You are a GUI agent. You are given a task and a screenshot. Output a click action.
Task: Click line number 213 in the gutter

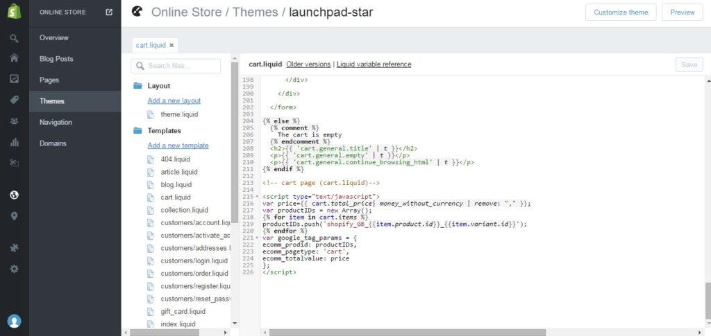click(248, 183)
